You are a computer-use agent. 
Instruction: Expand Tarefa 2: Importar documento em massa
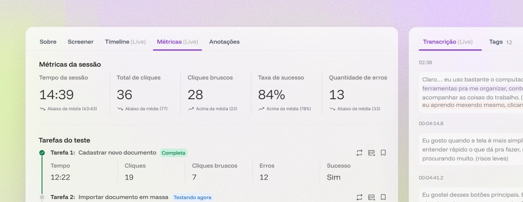pyautogui.click(x=123, y=198)
